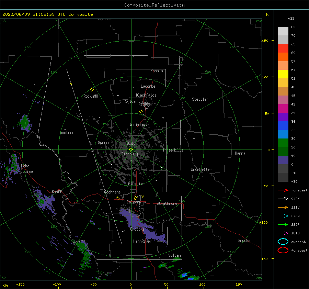Click the bright green 20-30 dBZ band
309x289 pixels.
(283, 143)
